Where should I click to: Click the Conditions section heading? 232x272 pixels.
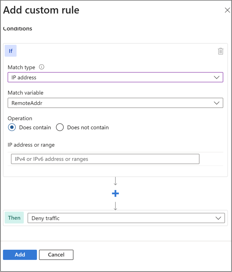17,28
